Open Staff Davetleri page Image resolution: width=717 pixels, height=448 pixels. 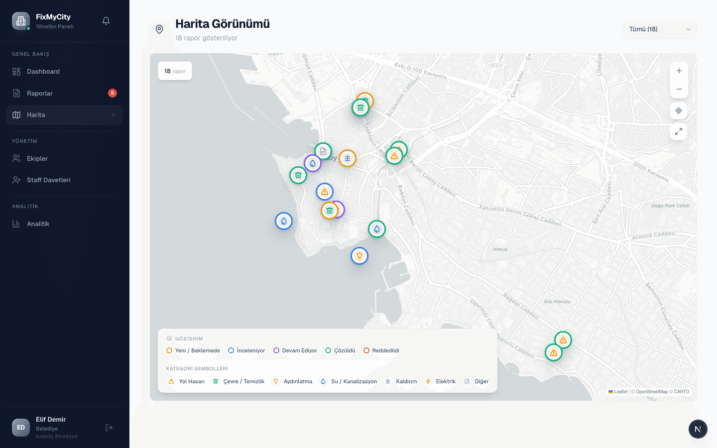coord(64,180)
